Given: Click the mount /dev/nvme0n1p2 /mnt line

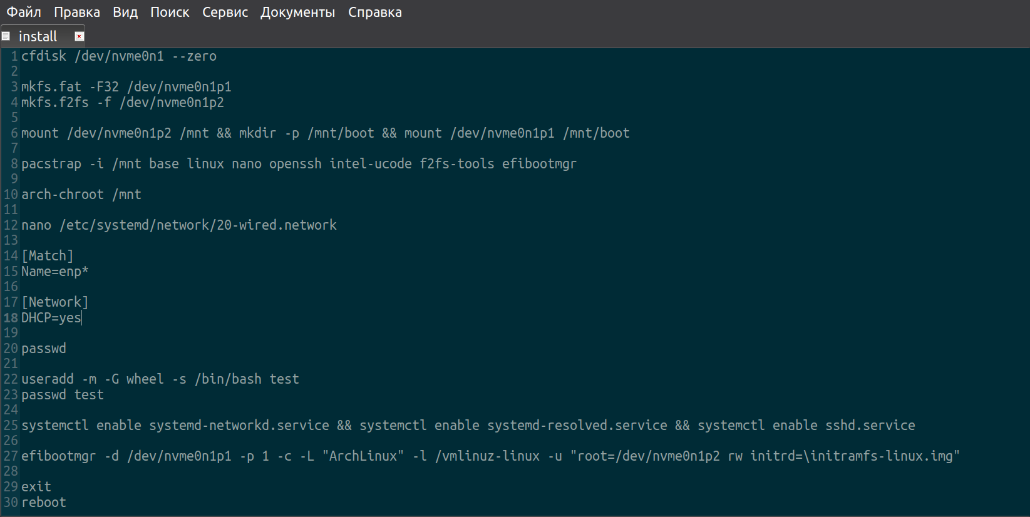Looking at the screenshot, I should pos(326,133).
